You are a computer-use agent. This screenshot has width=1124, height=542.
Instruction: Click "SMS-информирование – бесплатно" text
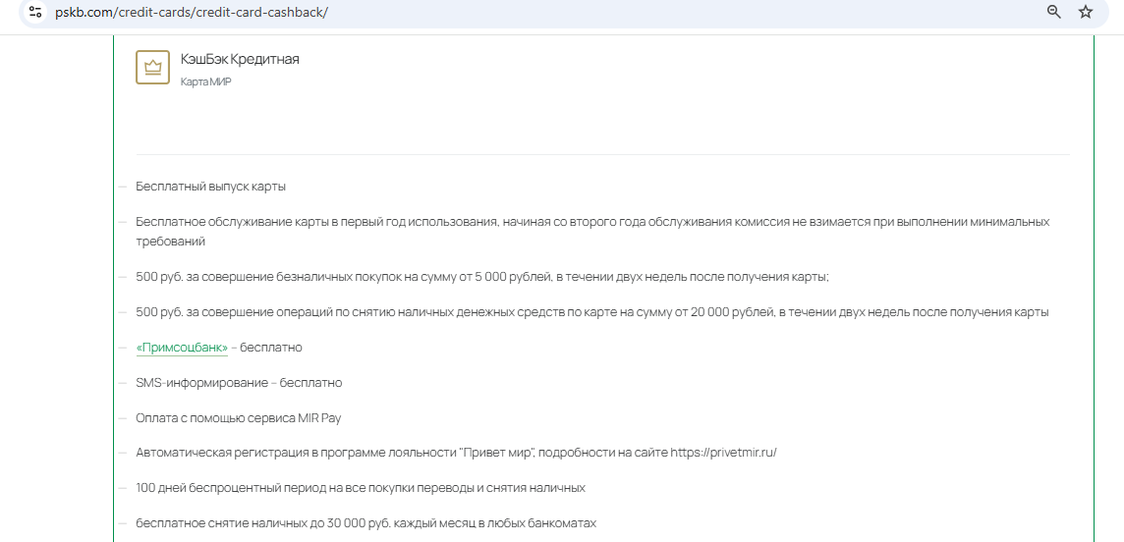pyautogui.click(x=239, y=383)
